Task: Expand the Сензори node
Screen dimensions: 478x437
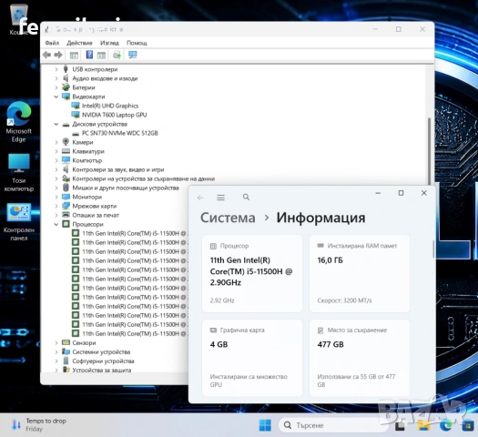Action: tap(56, 343)
